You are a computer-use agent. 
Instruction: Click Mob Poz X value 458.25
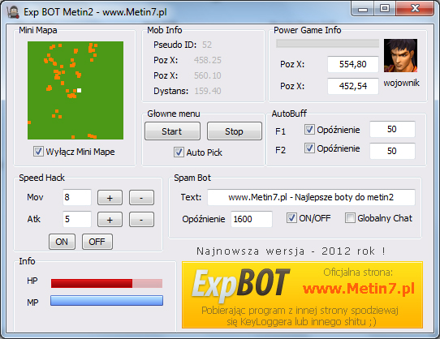[x=208, y=60]
